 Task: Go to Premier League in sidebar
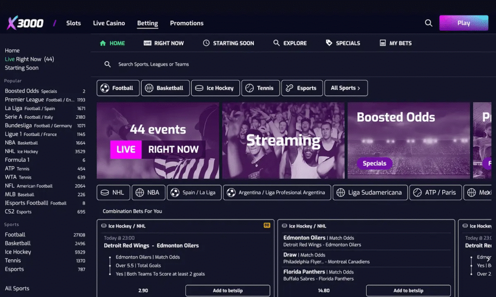[x=24, y=100]
